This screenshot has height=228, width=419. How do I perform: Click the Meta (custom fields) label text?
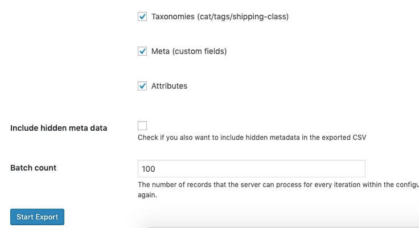[189, 51]
